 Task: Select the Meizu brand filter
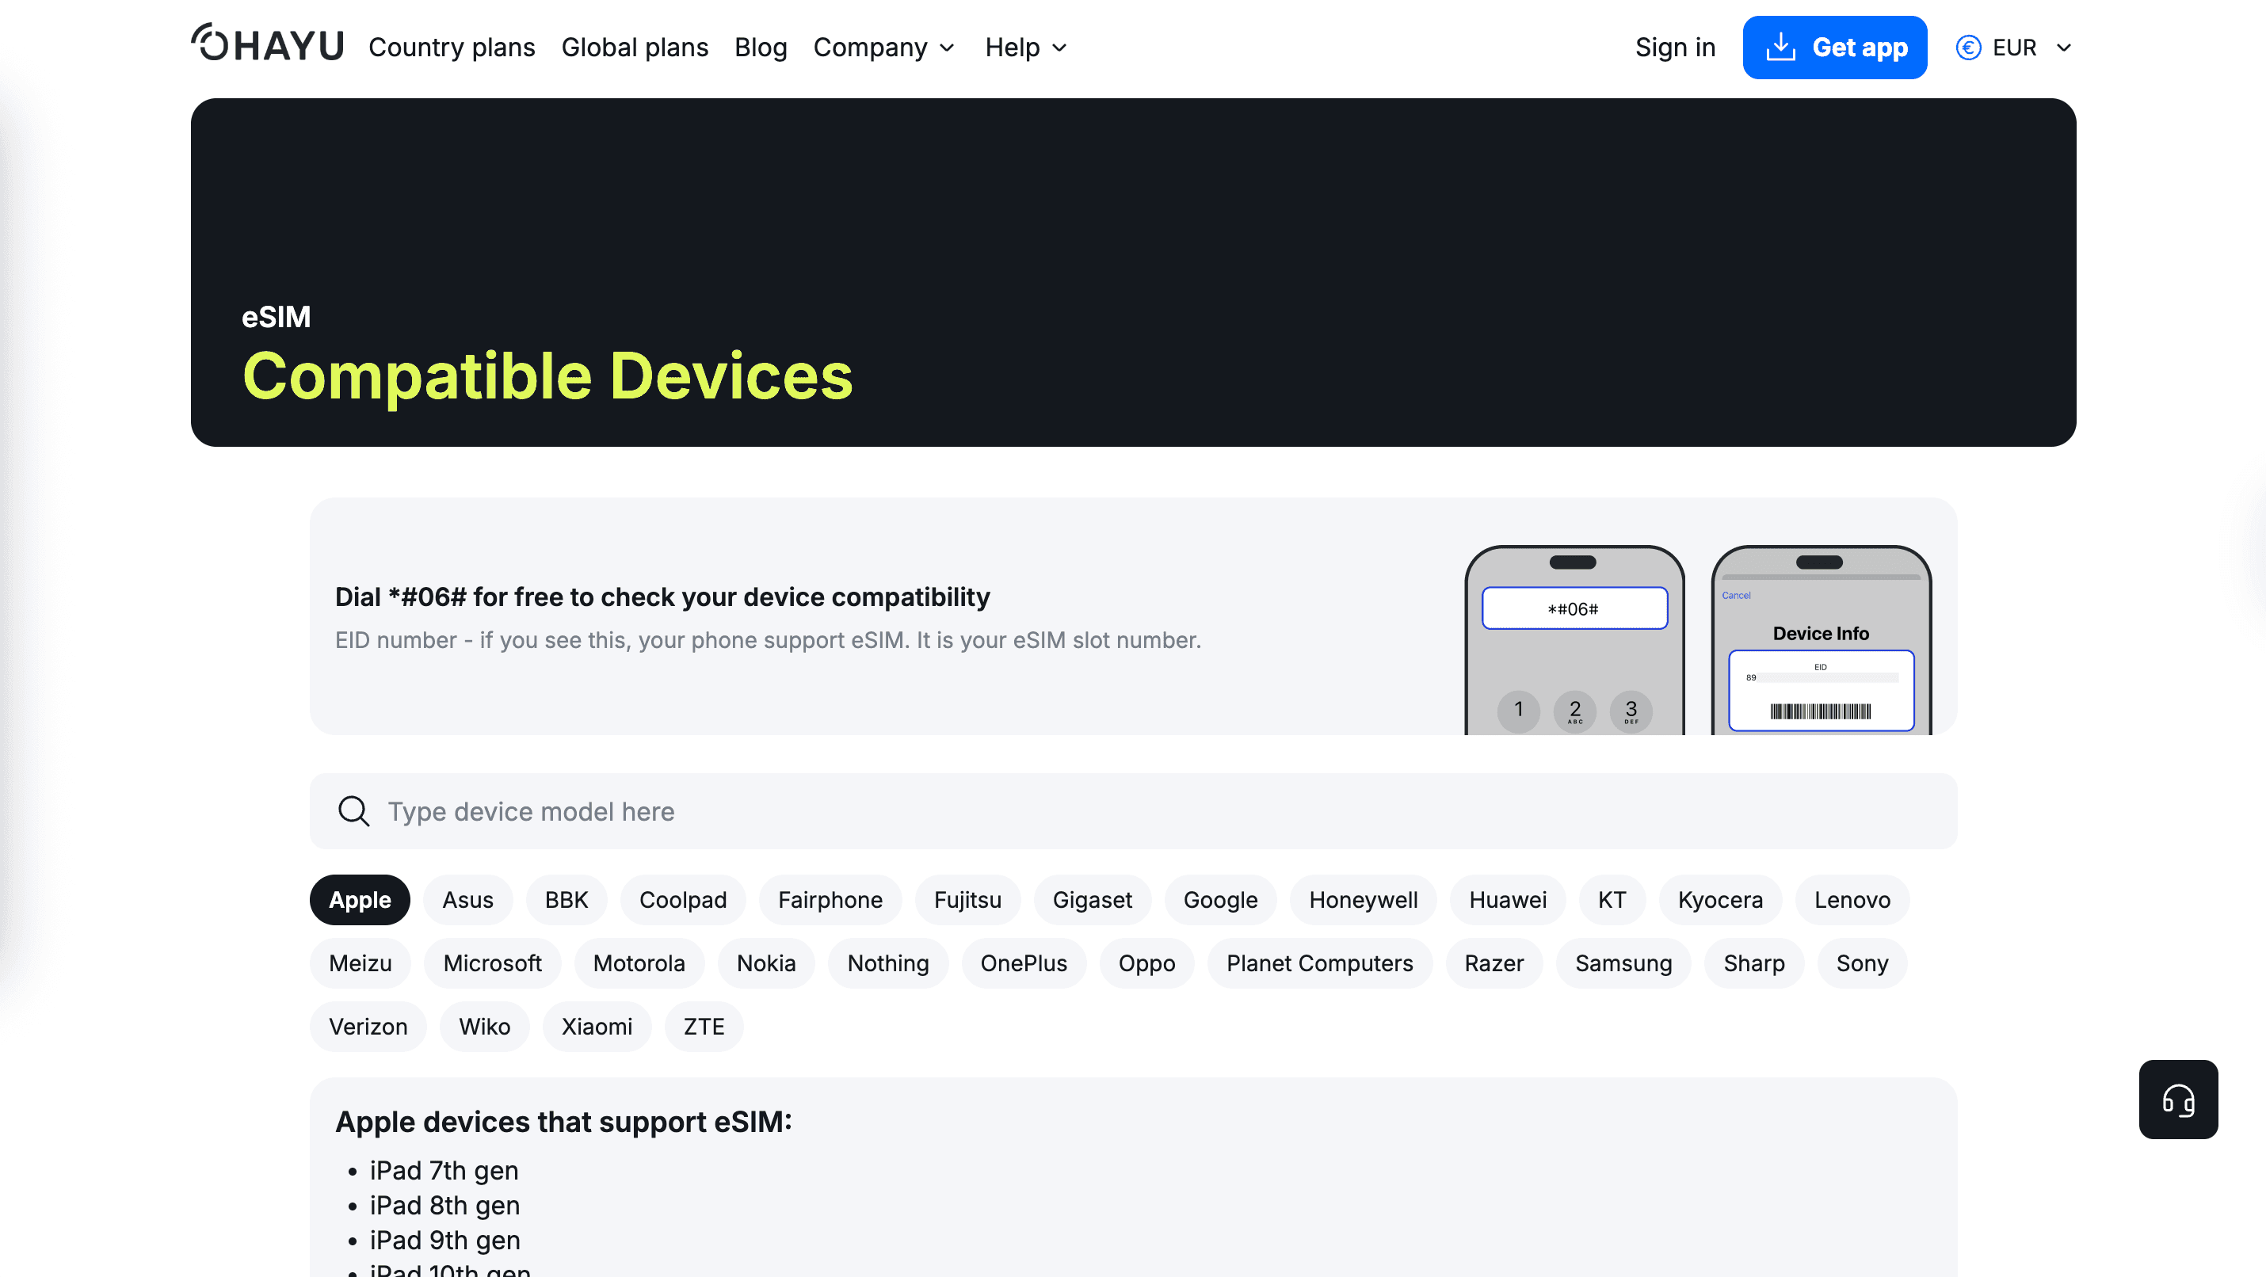[360, 963]
